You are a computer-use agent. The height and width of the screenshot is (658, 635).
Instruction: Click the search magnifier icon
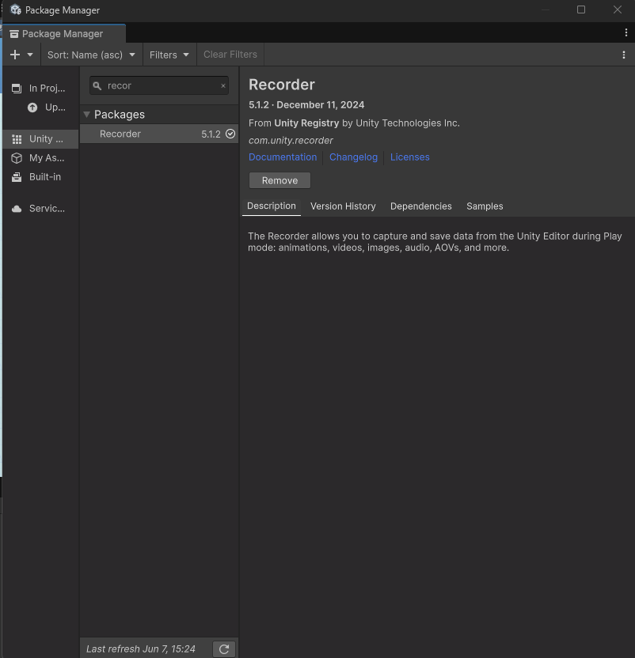click(97, 86)
